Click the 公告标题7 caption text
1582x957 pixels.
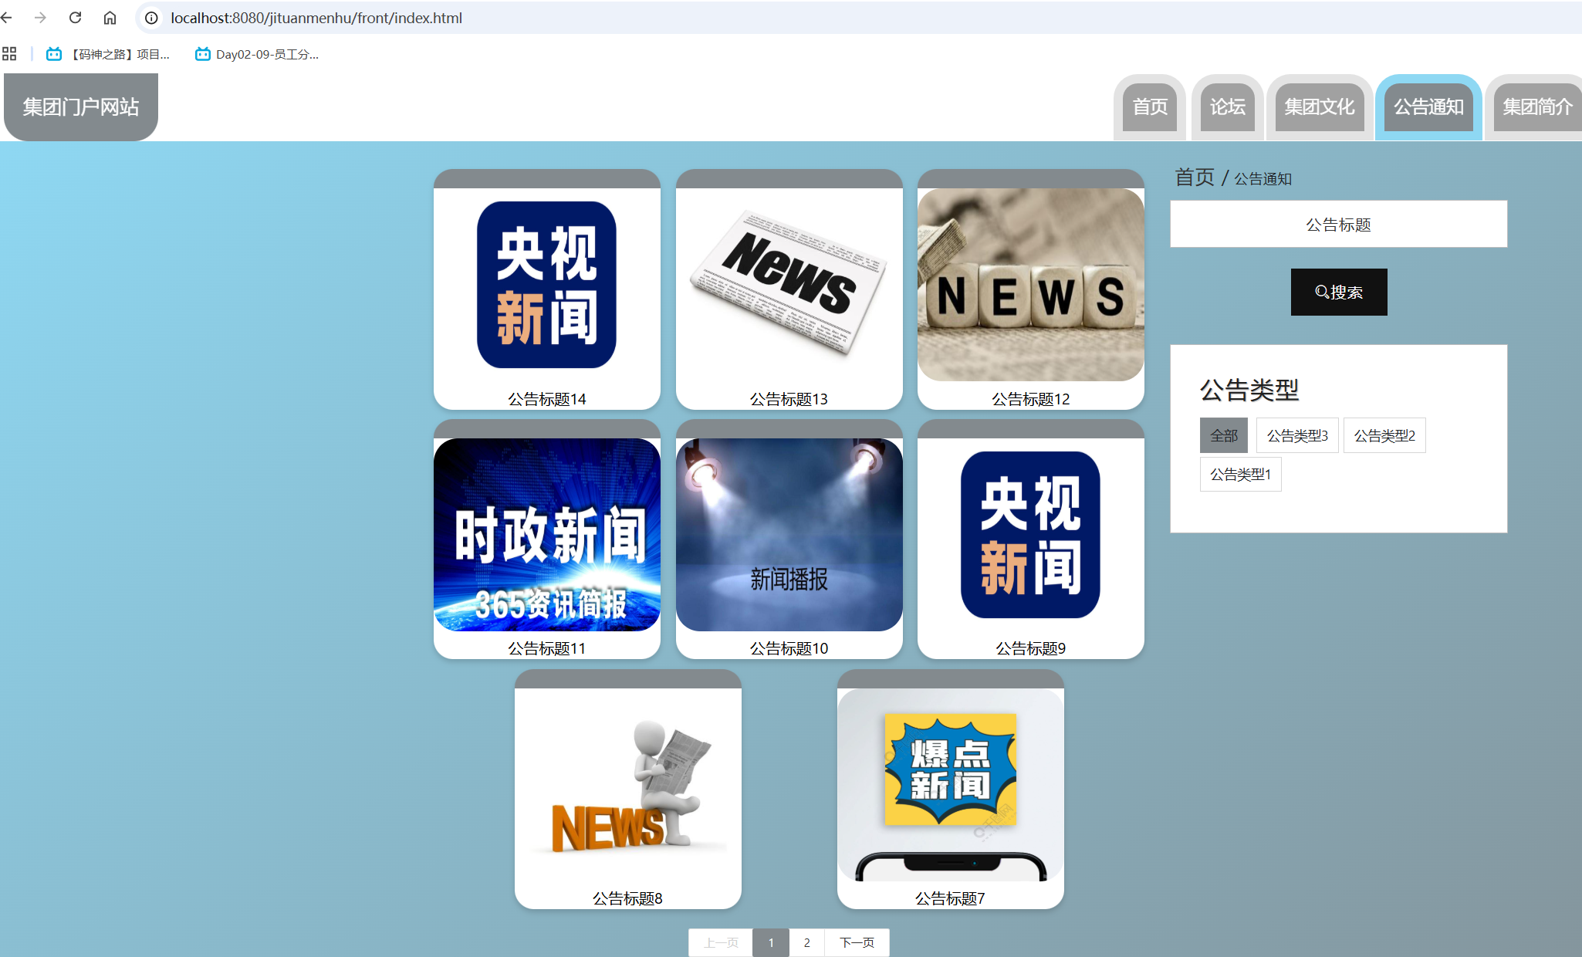(x=950, y=898)
